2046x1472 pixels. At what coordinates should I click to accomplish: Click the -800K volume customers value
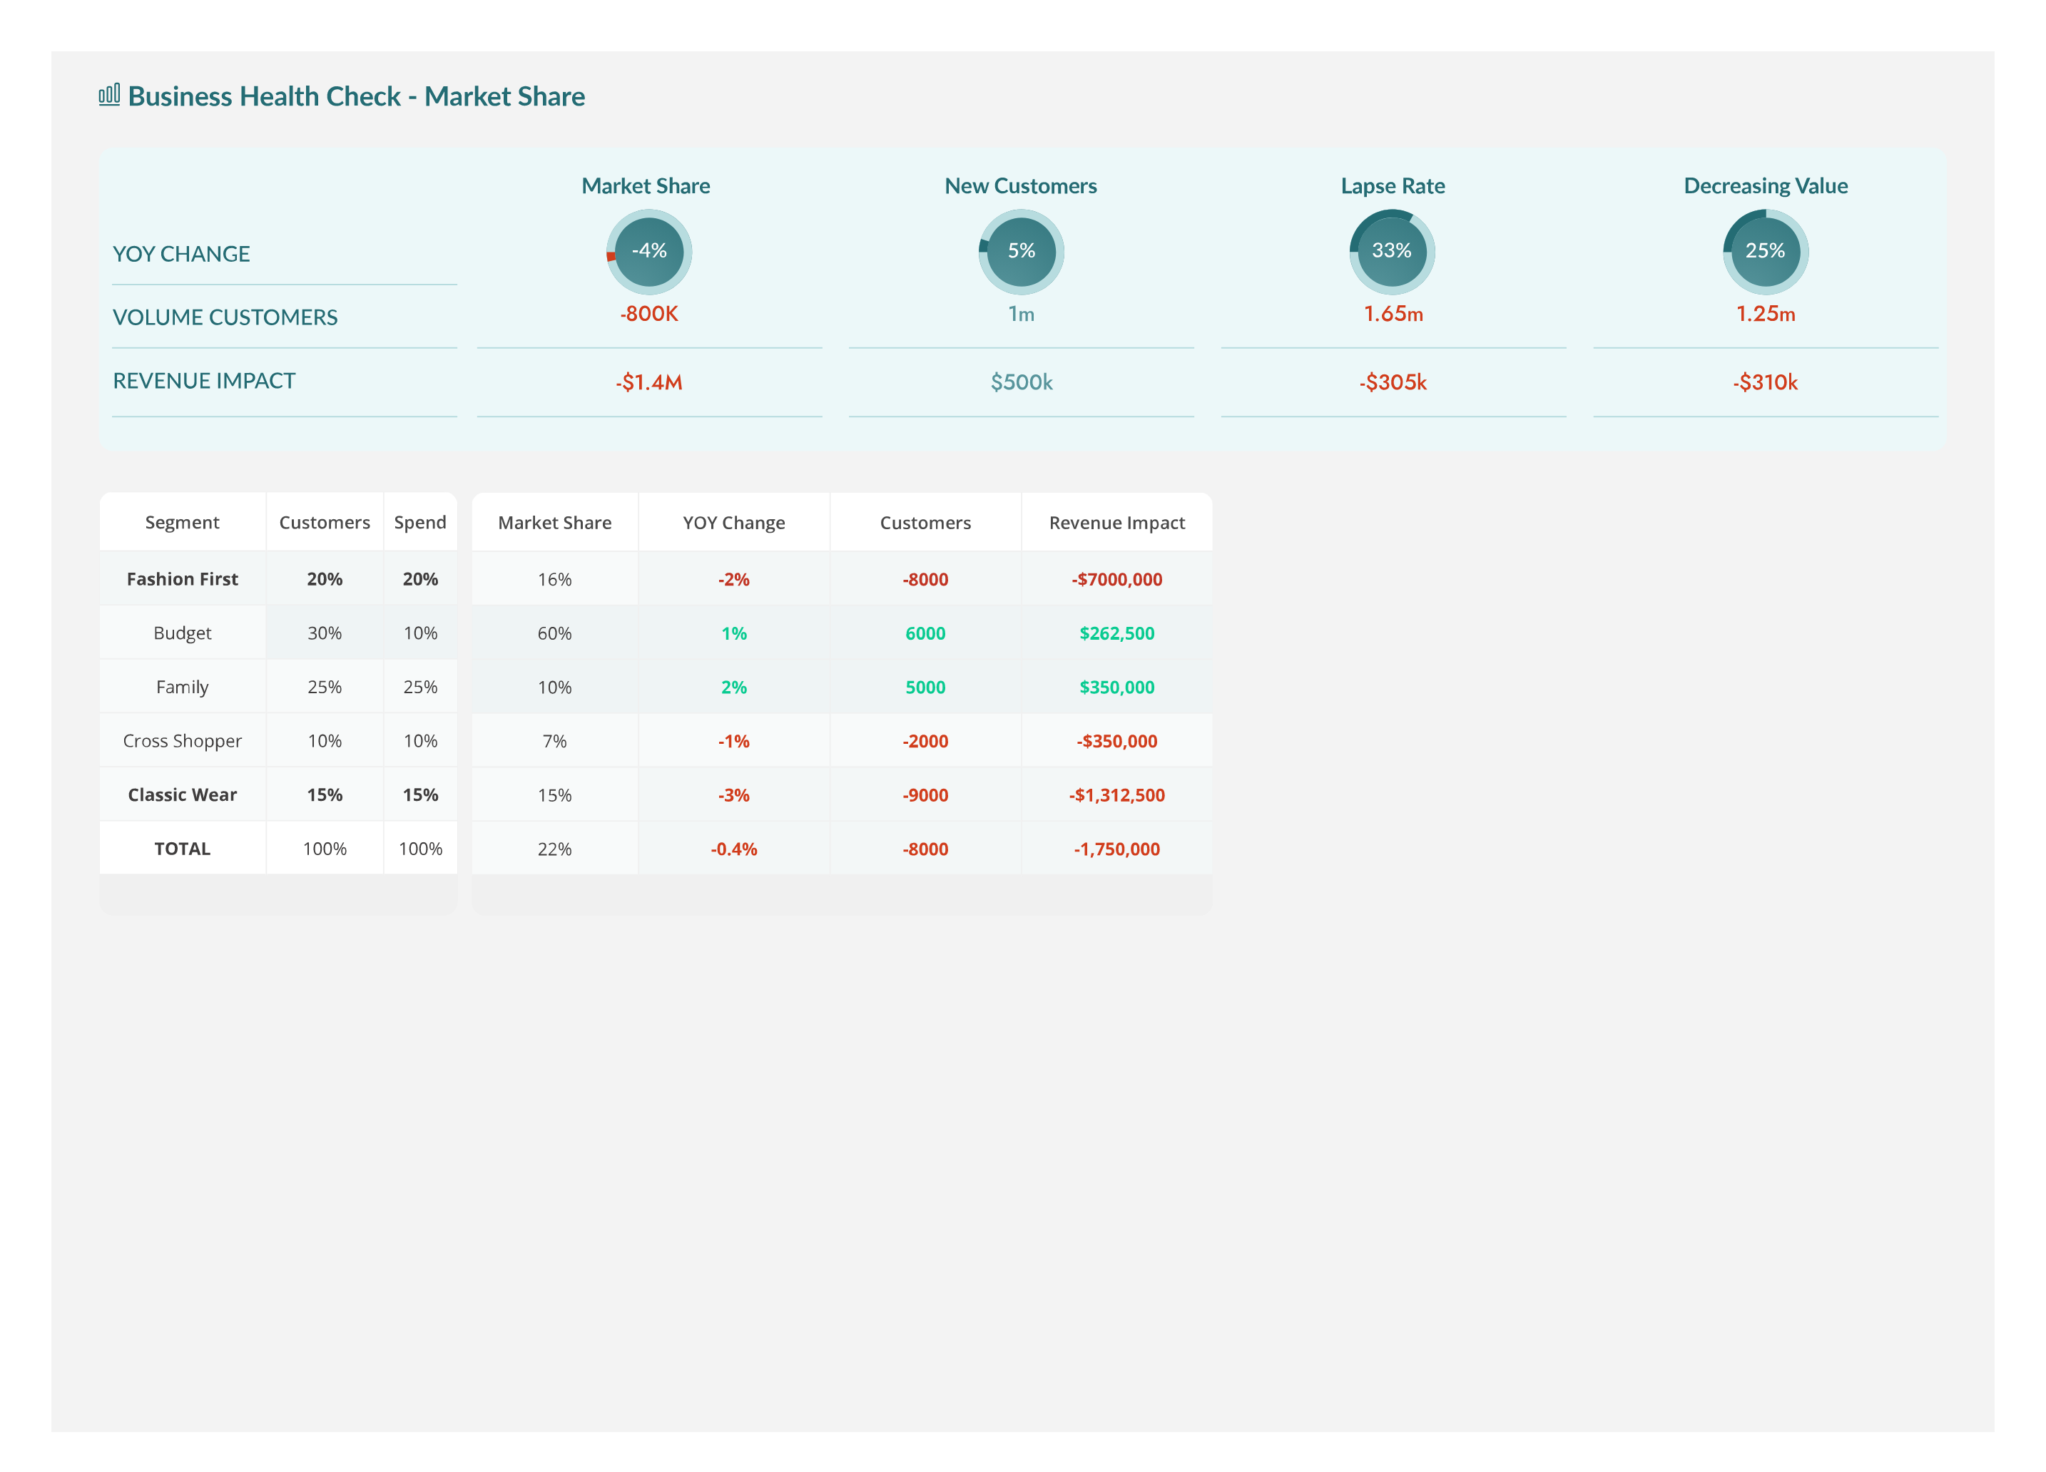[648, 314]
